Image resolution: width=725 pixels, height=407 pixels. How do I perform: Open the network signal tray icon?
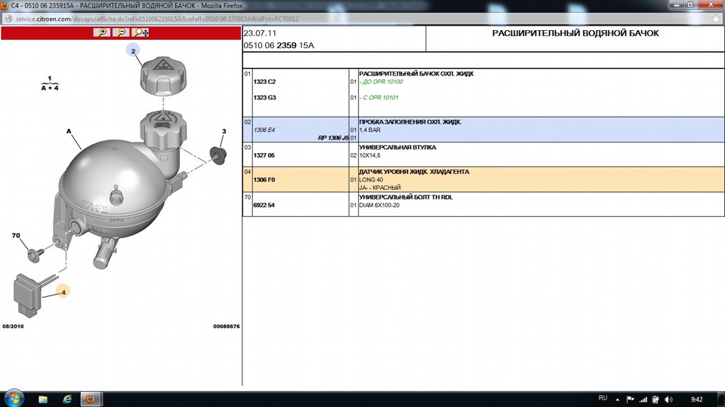[x=643, y=399]
